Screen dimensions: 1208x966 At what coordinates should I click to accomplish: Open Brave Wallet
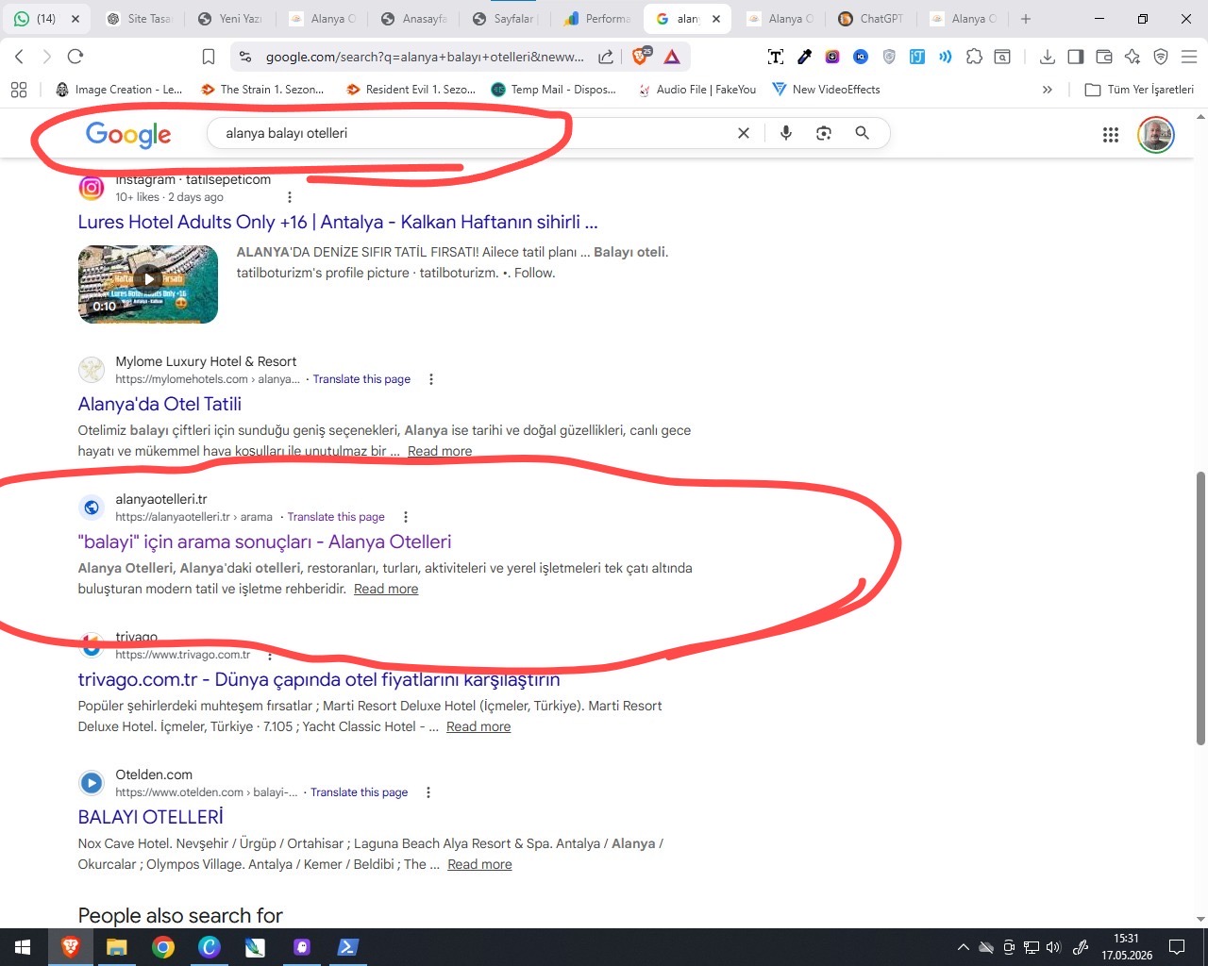pyautogui.click(x=1103, y=57)
